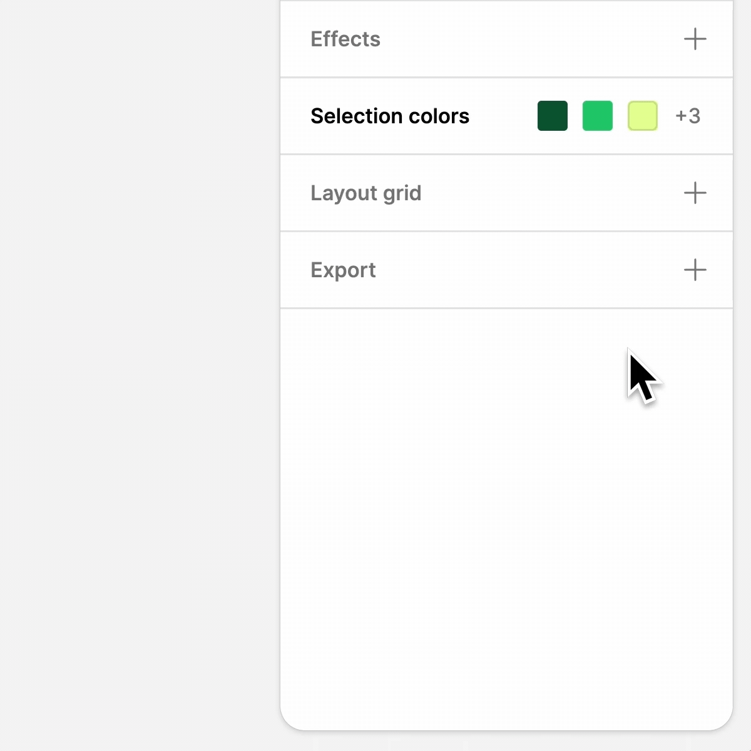Click the gray canvas area left of the panel
751x751 pixels.
pos(138,375)
